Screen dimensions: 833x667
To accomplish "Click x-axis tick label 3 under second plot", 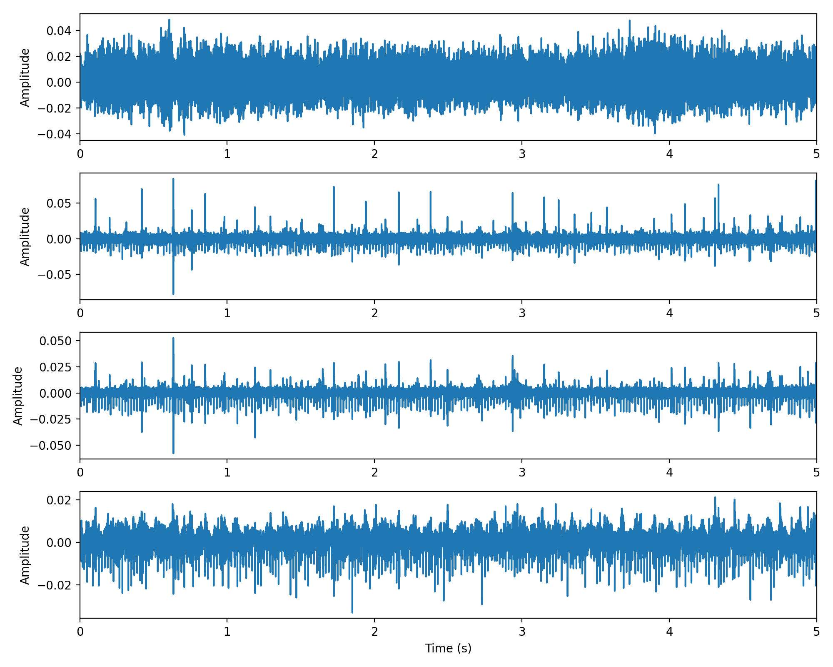I will pyautogui.click(x=521, y=313).
